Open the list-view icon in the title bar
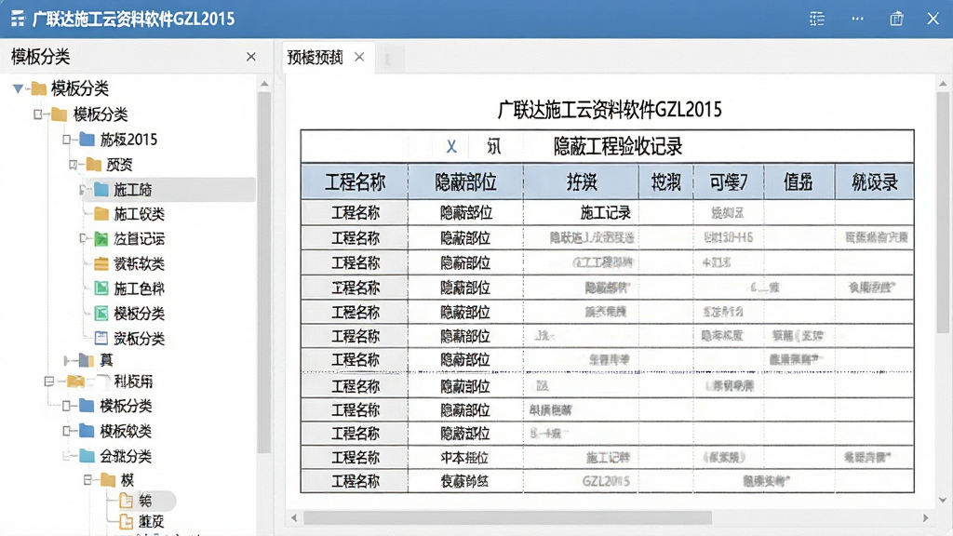The image size is (953, 536). [817, 19]
